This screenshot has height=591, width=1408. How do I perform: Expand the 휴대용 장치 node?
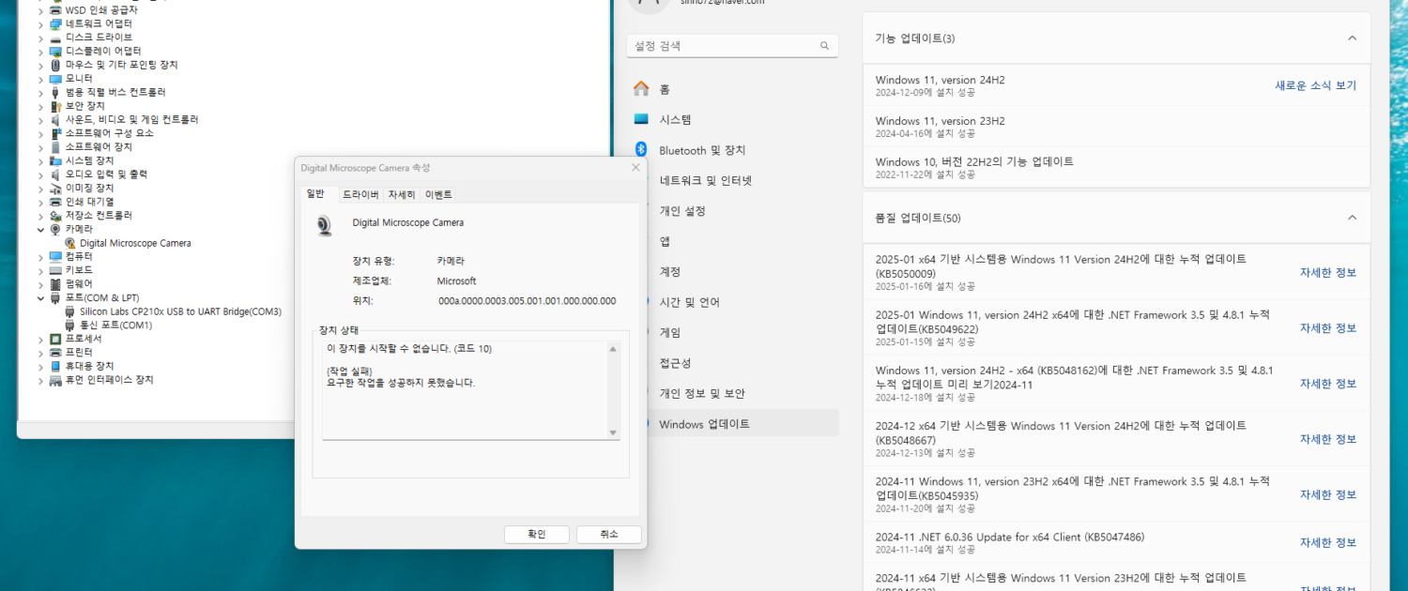coord(40,366)
